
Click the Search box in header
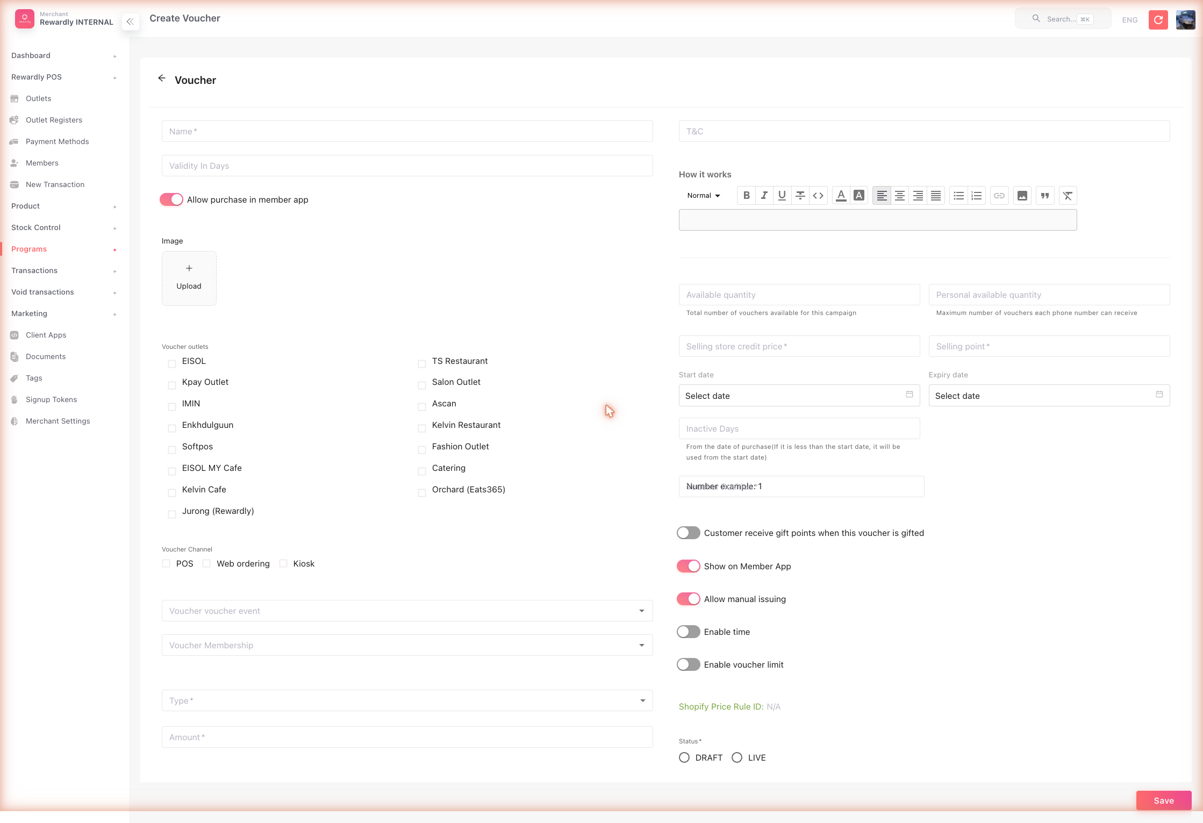pos(1063,19)
